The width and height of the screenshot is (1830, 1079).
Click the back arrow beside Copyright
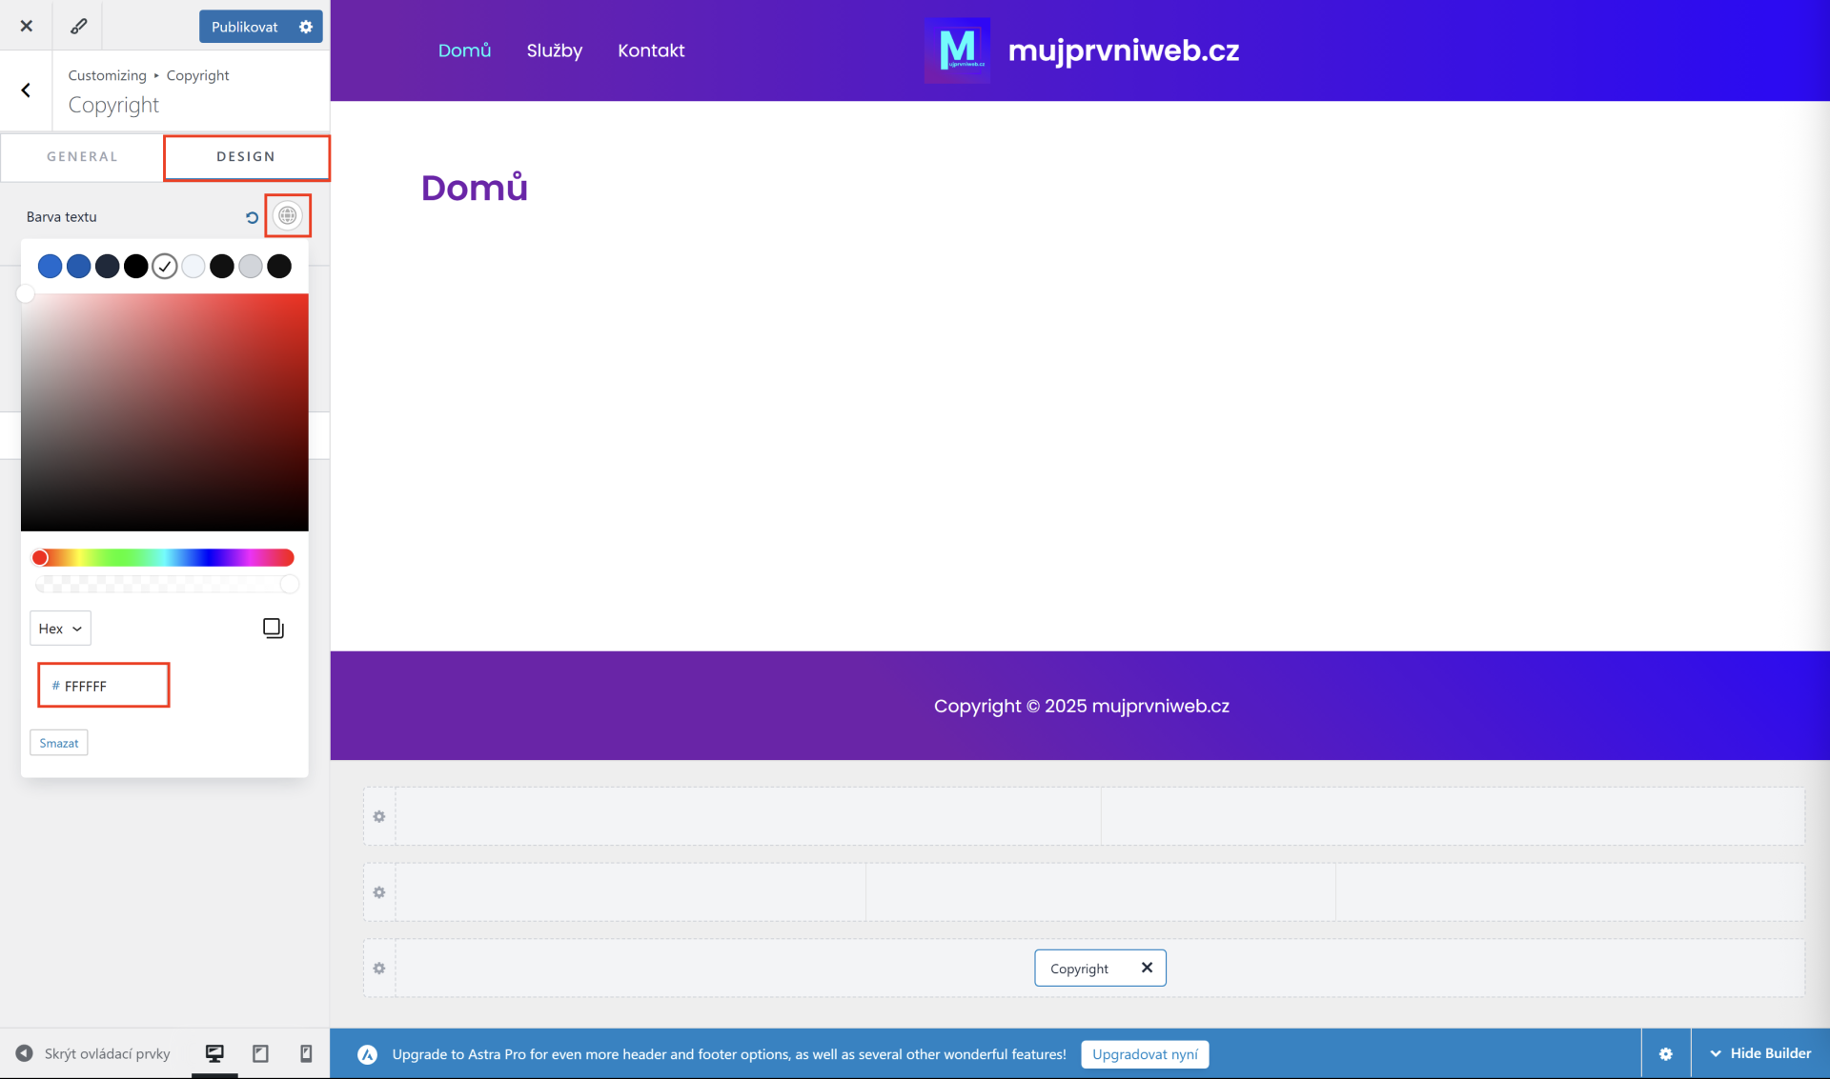coord(26,90)
